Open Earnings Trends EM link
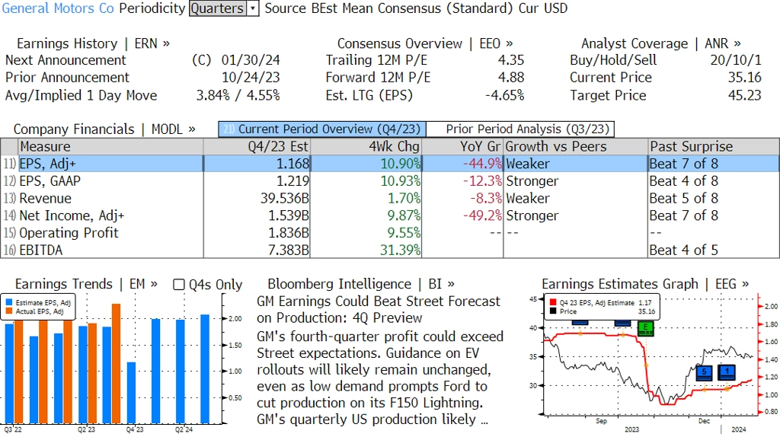 tap(86, 284)
